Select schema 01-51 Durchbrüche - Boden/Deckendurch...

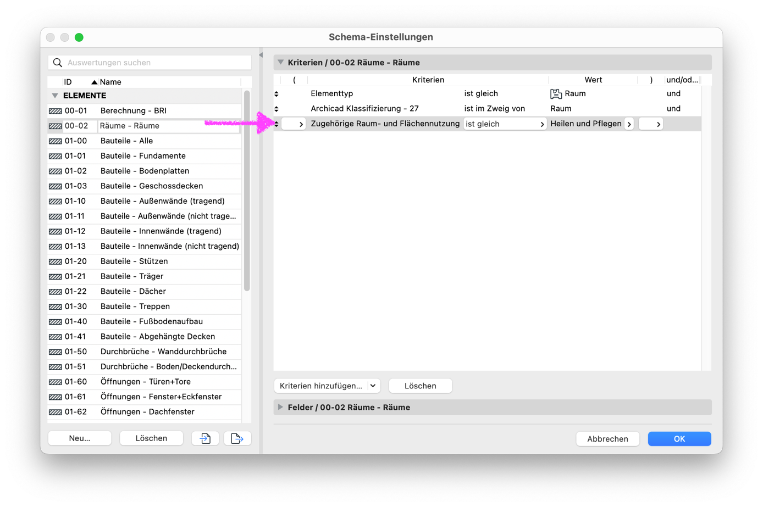(145, 367)
